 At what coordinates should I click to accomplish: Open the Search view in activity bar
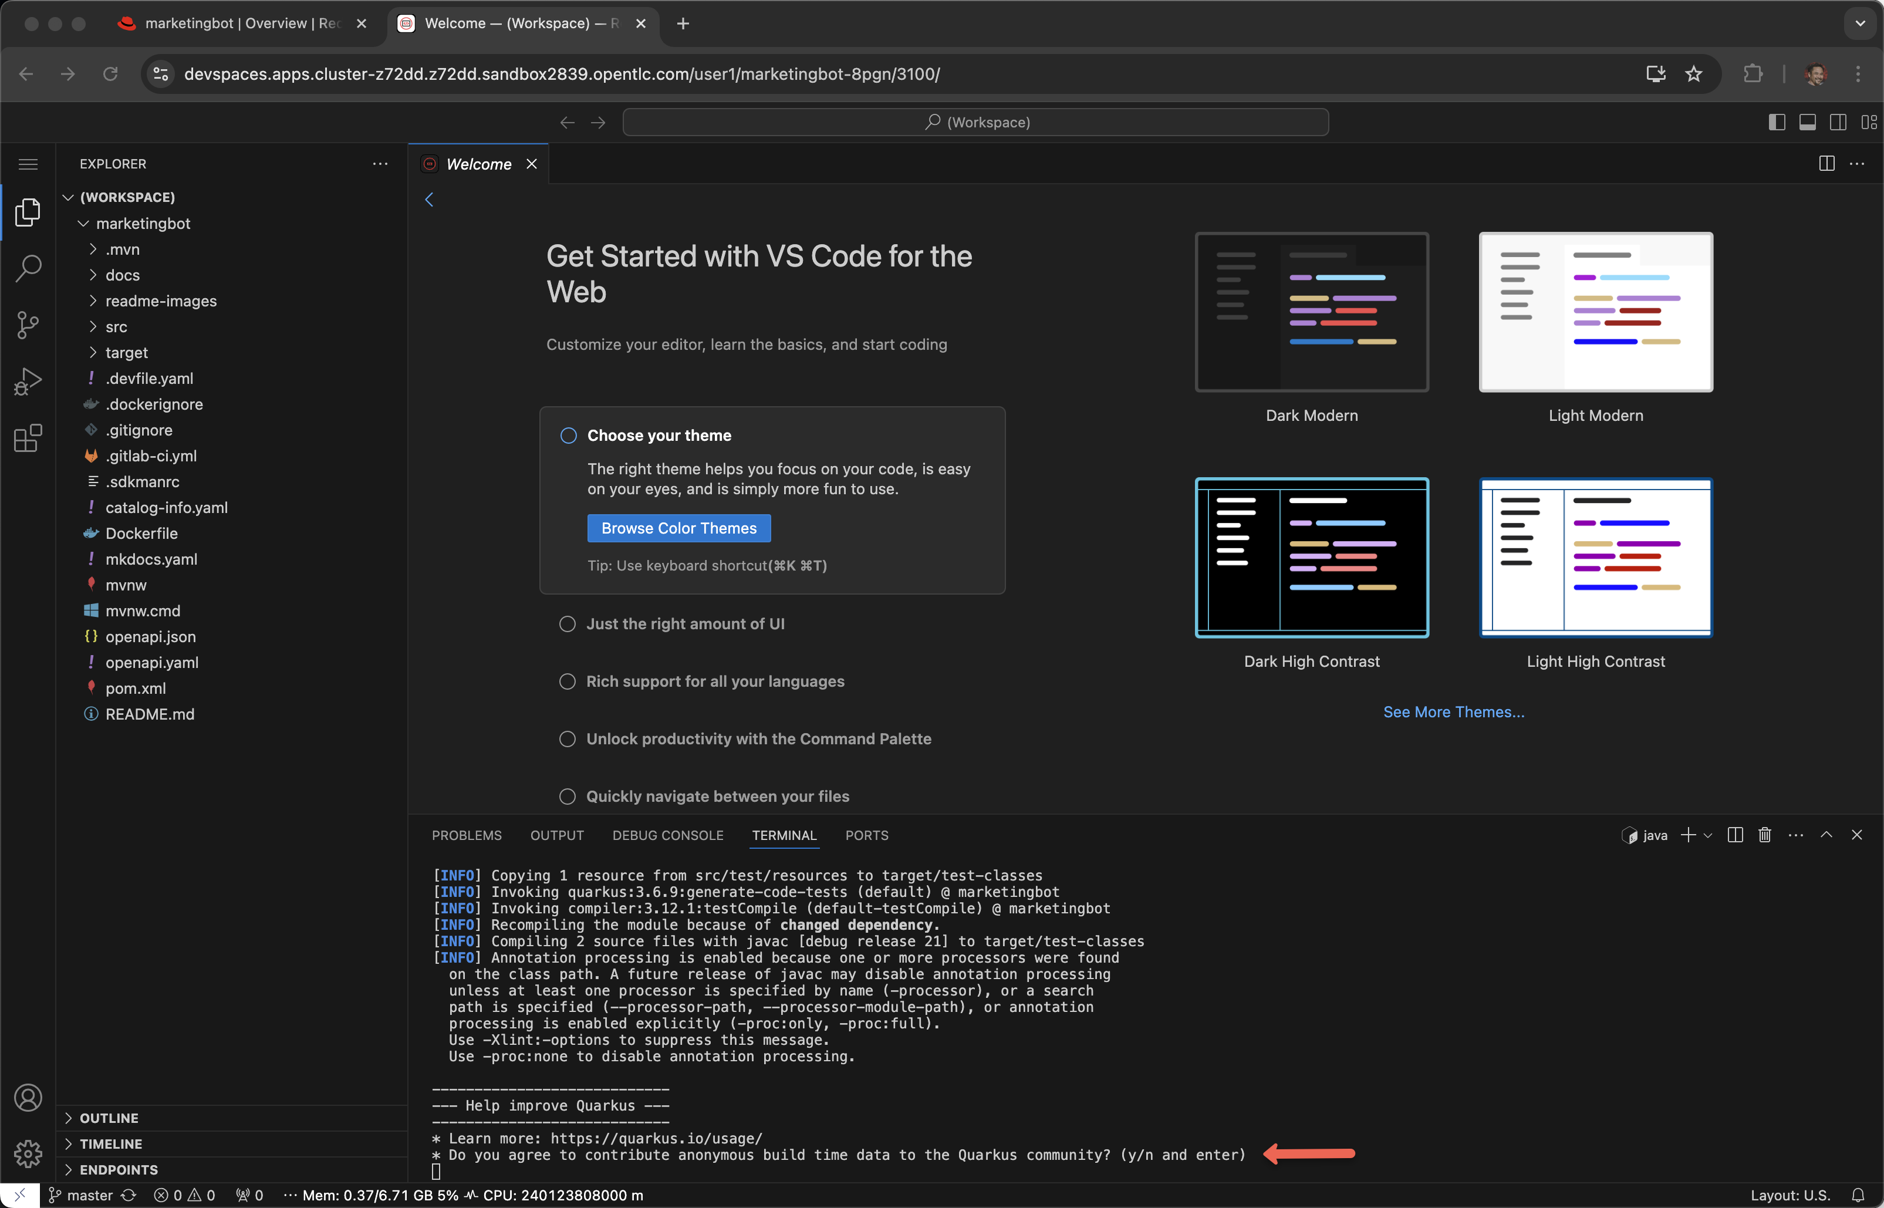coord(28,268)
